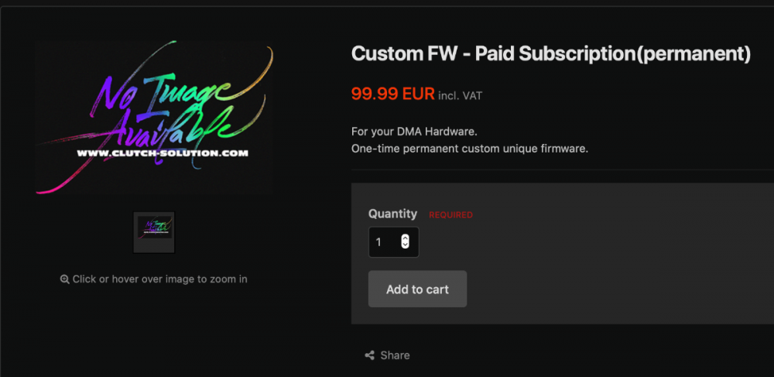Increase quantity with stepper up arrow
The image size is (774, 377).
click(x=405, y=238)
